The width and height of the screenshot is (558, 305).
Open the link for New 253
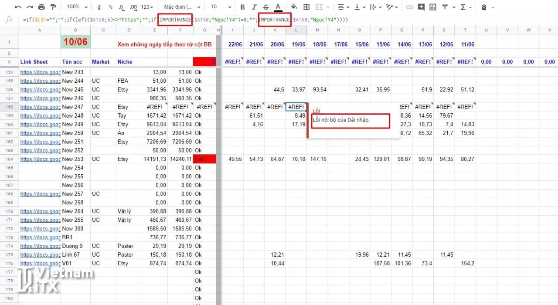[x=40, y=159]
